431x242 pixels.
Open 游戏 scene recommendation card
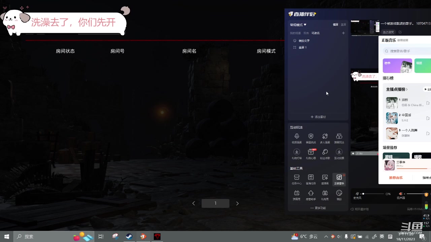tap(396, 156)
